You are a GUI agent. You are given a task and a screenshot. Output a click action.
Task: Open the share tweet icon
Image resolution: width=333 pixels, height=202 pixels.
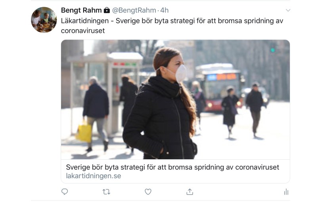(189, 192)
